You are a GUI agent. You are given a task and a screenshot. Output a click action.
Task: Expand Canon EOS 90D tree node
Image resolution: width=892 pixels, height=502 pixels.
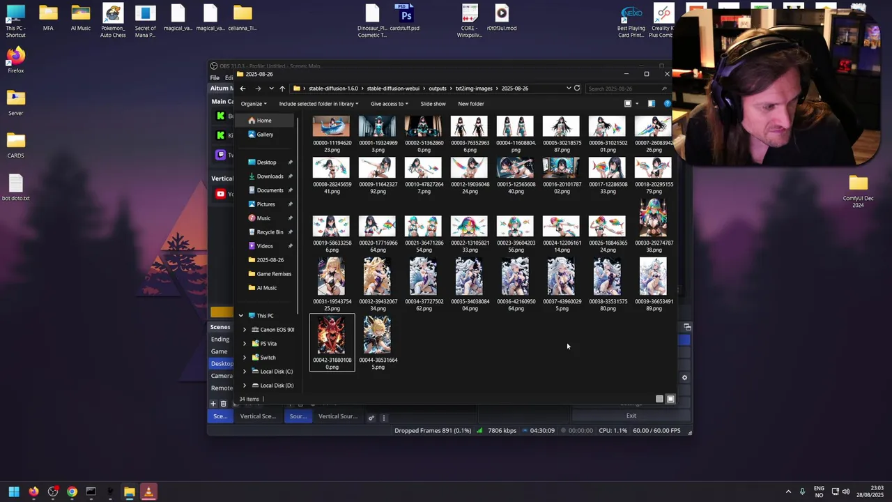245,330
